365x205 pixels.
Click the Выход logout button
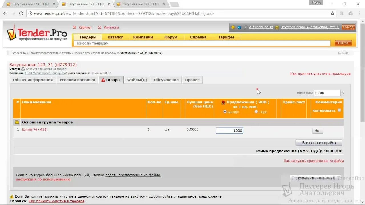pos(348,27)
